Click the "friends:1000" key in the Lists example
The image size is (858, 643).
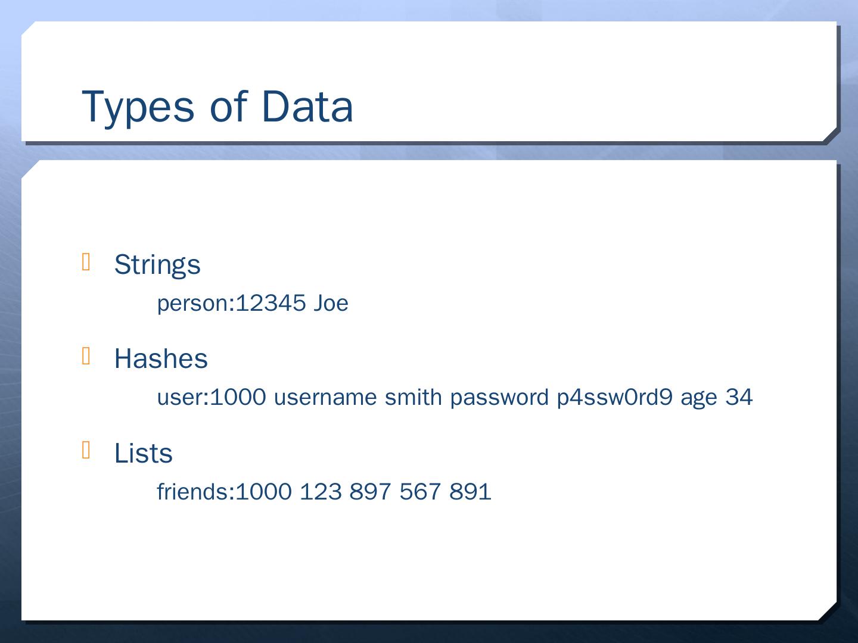pos(224,492)
